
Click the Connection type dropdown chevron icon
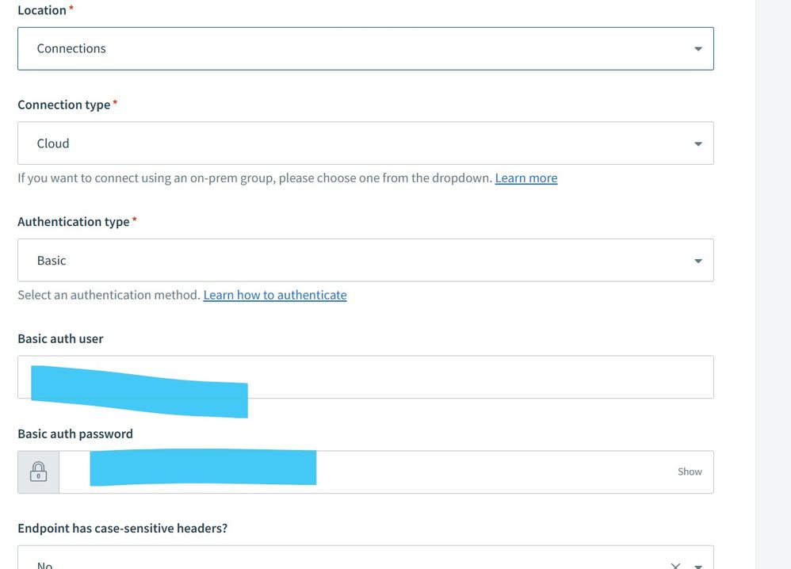click(697, 143)
